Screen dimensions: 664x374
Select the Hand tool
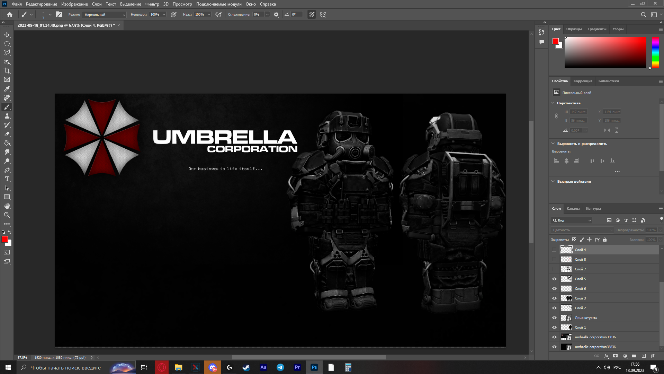coord(7,206)
